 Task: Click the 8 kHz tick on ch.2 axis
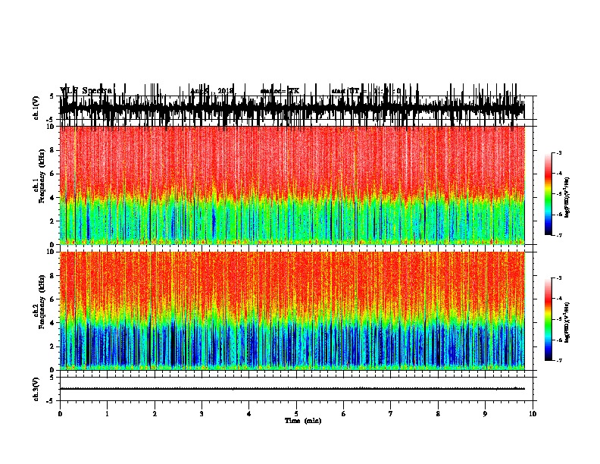pos(52,276)
